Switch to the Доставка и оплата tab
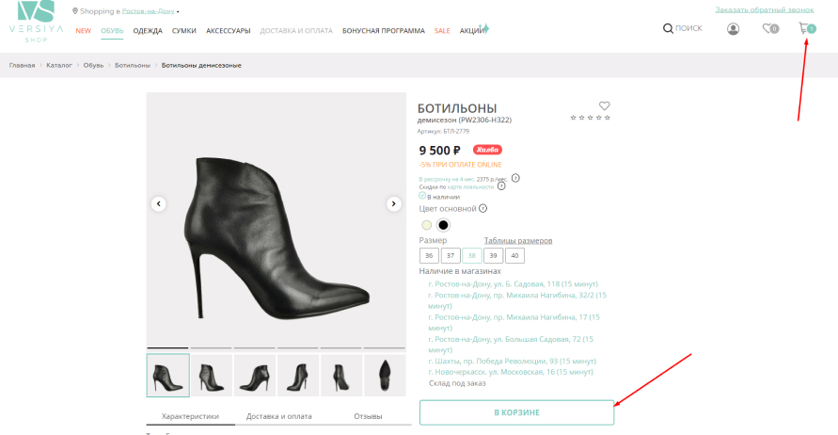 click(x=278, y=416)
